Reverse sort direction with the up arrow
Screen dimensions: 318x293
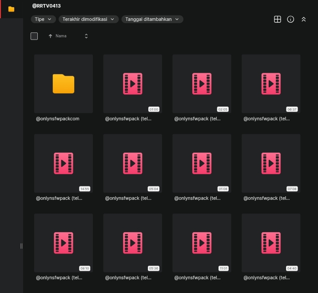(x=50, y=36)
